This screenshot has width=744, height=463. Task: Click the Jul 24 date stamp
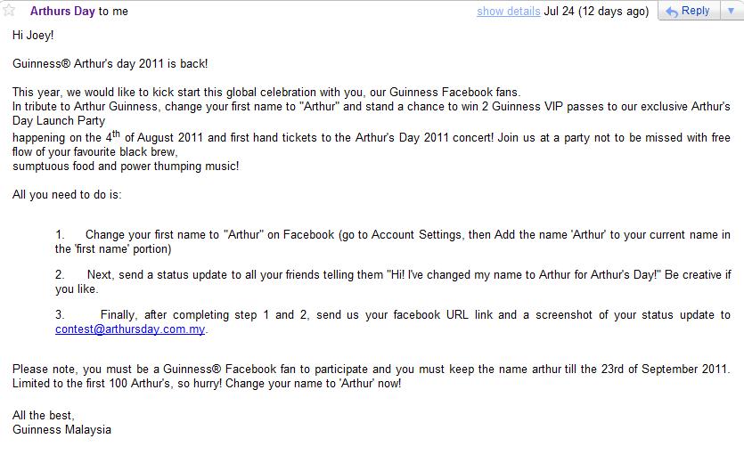point(596,12)
